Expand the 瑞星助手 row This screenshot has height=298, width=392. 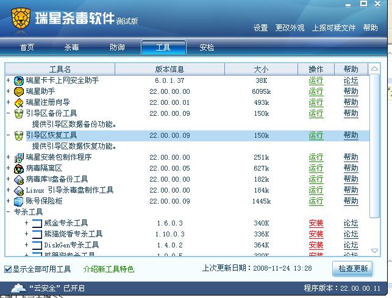pyautogui.click(x=9, y=91)
